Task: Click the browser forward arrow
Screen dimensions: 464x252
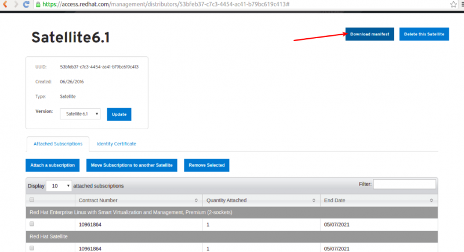Action: [16, 4]
